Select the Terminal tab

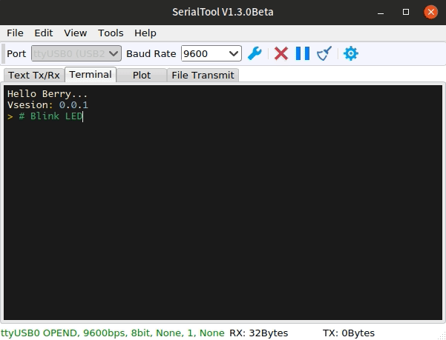(x=91, y=75)
